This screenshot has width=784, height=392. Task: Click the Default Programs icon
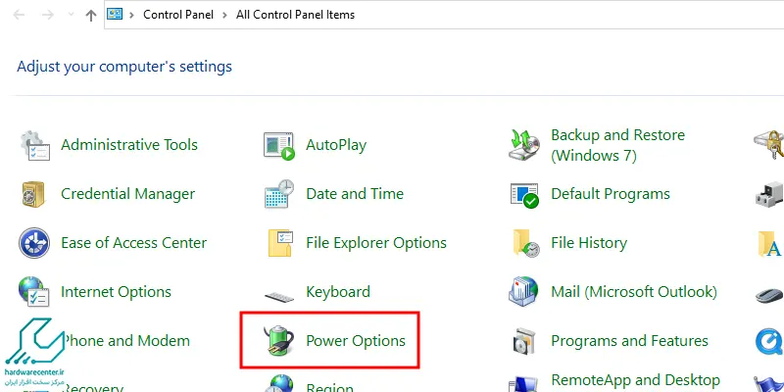[x=524, y=195]
